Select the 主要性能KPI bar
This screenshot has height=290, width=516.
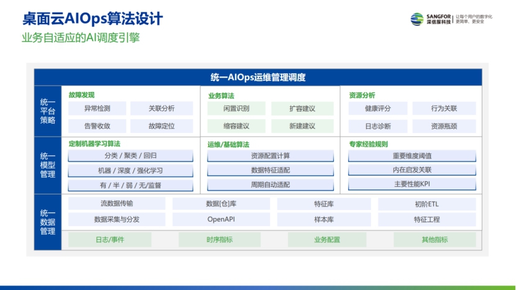click(x=412, y=184)
